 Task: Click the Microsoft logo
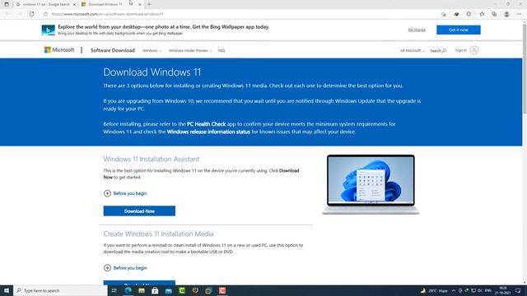pos(59,50)
